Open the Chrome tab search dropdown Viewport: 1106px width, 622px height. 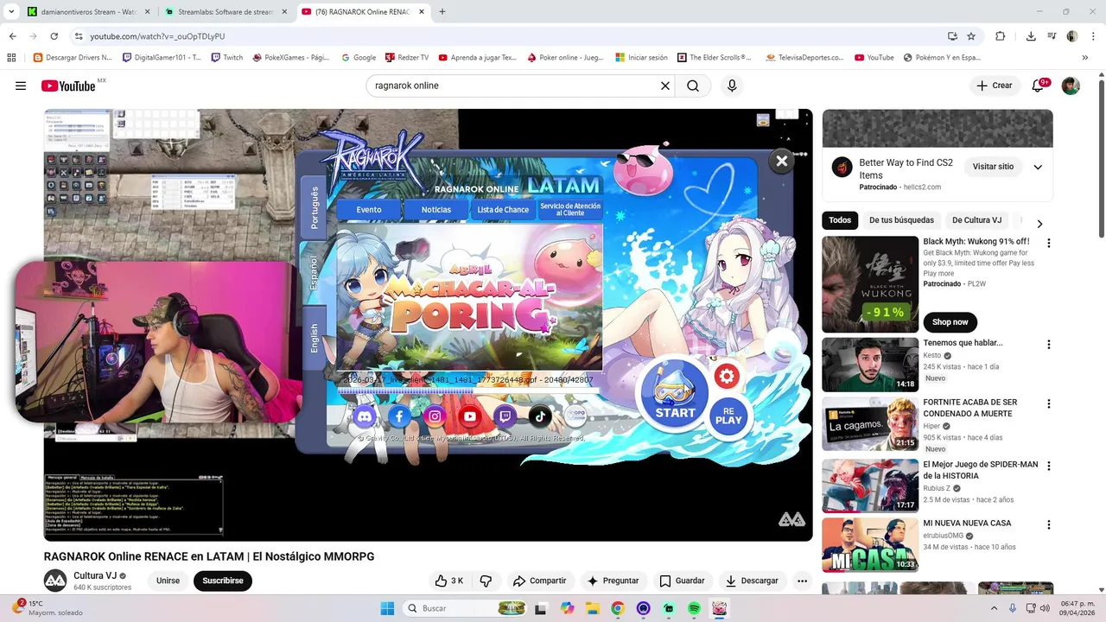click(x=11, y=11)
